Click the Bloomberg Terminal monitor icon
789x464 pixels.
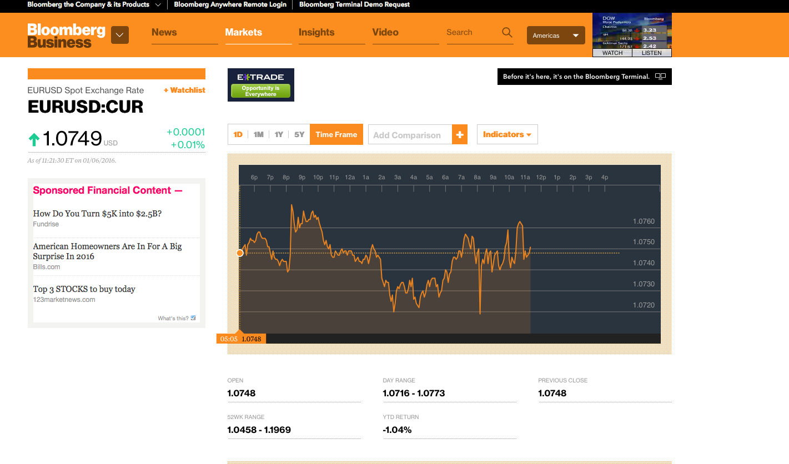tap(660, 77)
